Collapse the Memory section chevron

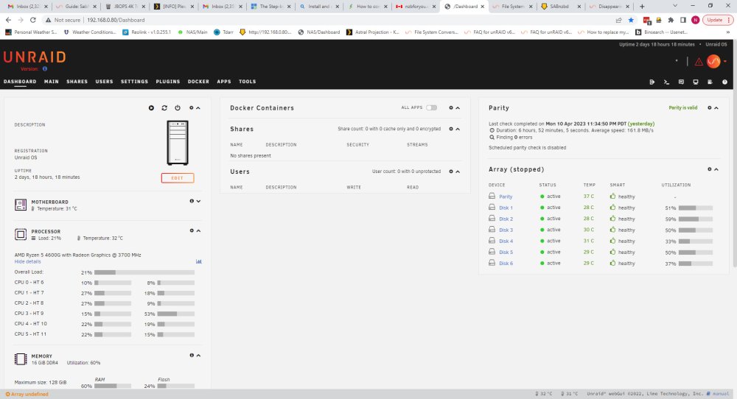click(x=198, y=356)
